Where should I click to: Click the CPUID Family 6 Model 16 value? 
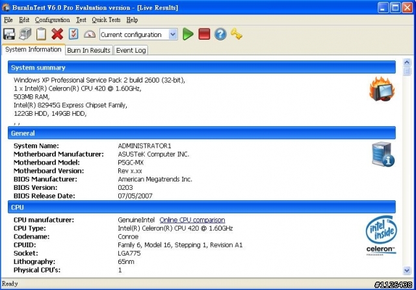tap(180, 245)
